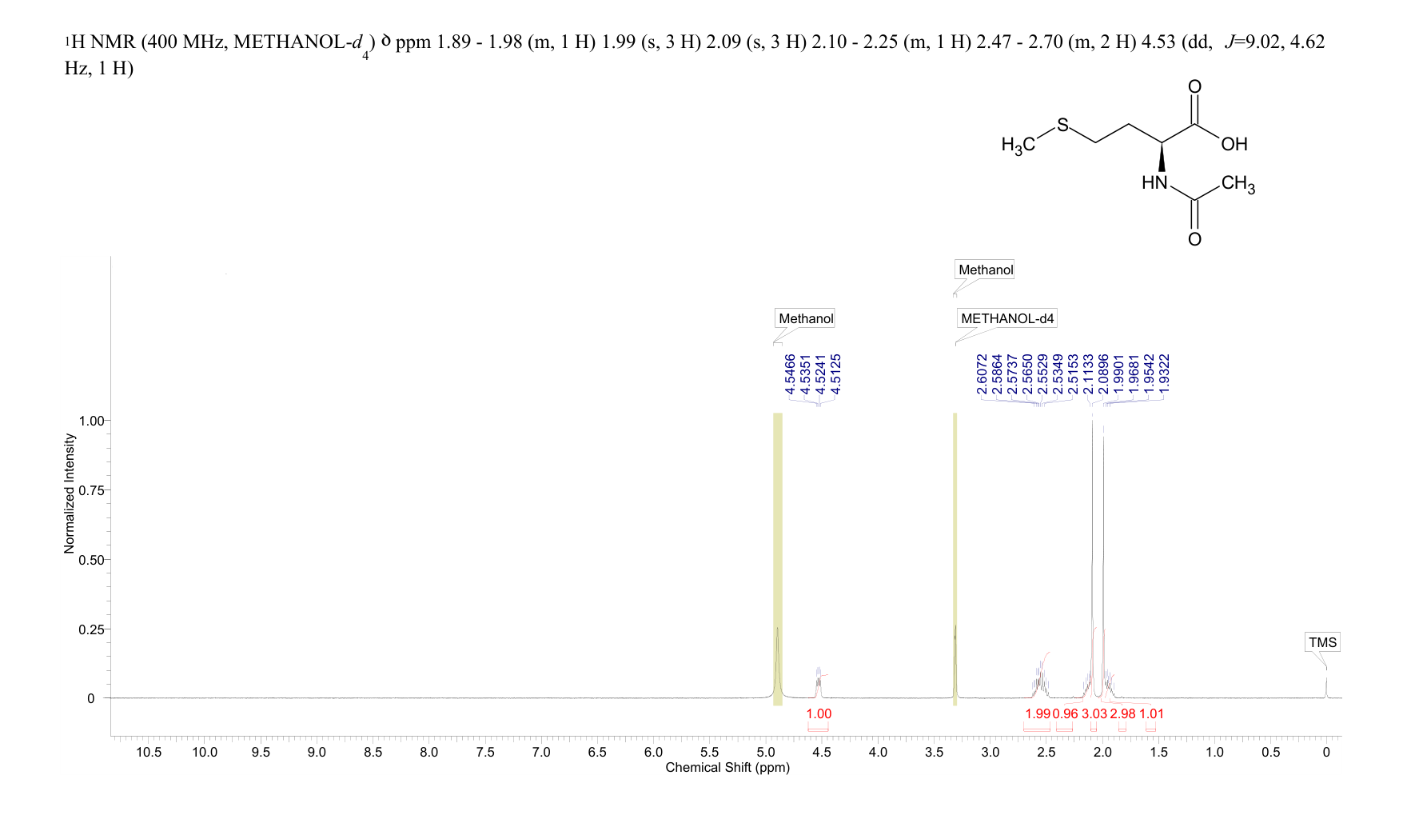Click the x-axis tick label 8.5
The image size is (1403, 835).
(373, 752)
